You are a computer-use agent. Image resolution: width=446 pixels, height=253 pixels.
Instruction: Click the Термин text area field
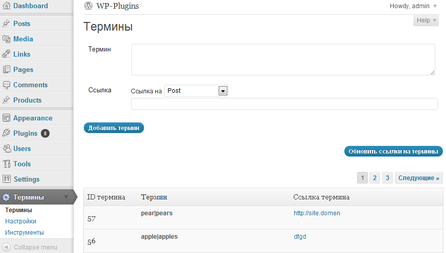pos(283,60)
